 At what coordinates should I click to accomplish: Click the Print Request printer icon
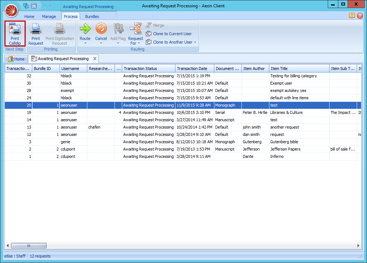pyautogui.click(x=36, y=29)
